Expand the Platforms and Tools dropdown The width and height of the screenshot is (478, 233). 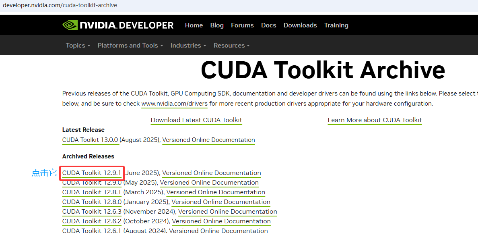[x=130, y=45]
